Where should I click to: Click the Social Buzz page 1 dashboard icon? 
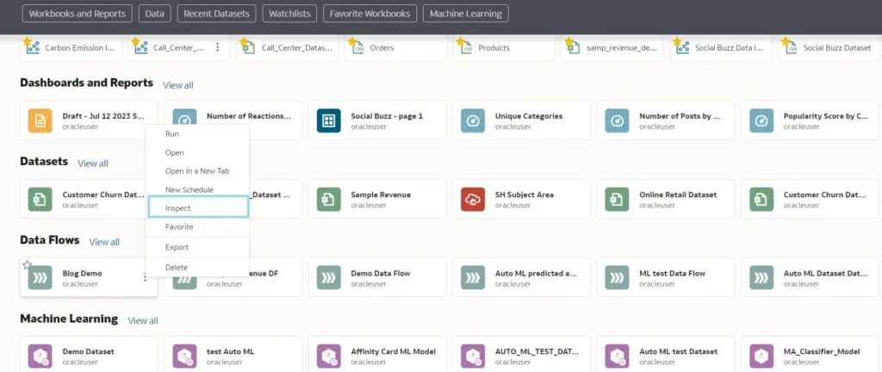(x=329, y=121)
